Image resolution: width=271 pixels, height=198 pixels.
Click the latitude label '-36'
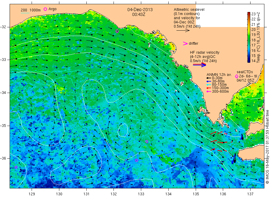pyautogui.click(x=3, y=158)
